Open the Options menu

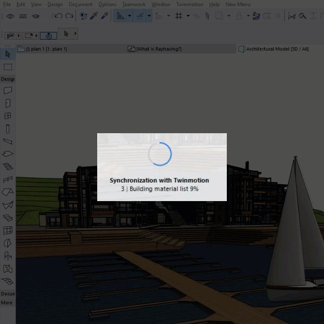click(x=107, y=4)
